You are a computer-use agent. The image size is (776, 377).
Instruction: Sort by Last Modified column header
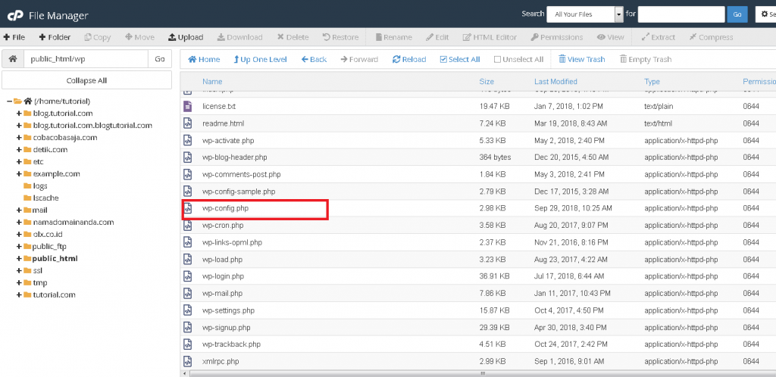tap(555, 82)
